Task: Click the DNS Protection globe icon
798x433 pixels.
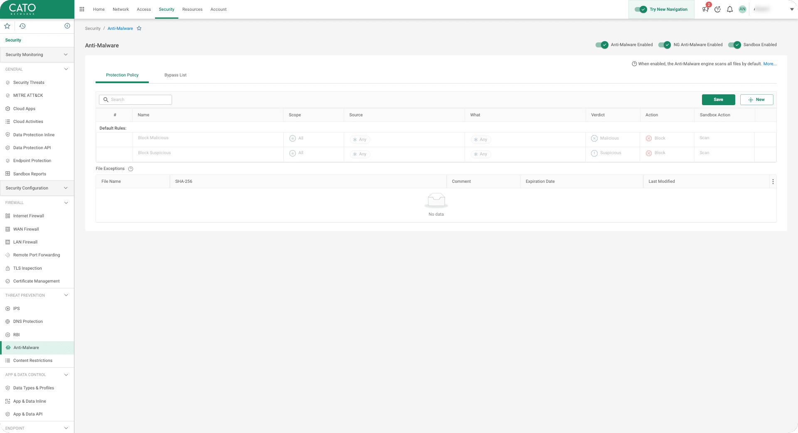Action: click(7, 322)
